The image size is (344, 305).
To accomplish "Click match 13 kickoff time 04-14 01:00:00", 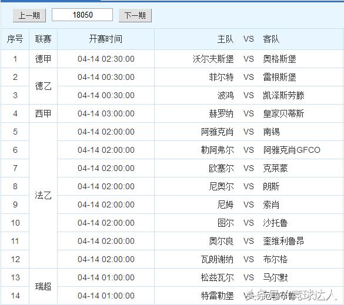I will (106, 277).
